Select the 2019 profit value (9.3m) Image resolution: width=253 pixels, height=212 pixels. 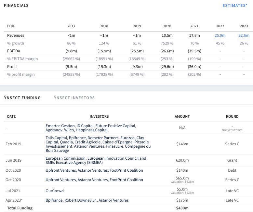[137, 67]
